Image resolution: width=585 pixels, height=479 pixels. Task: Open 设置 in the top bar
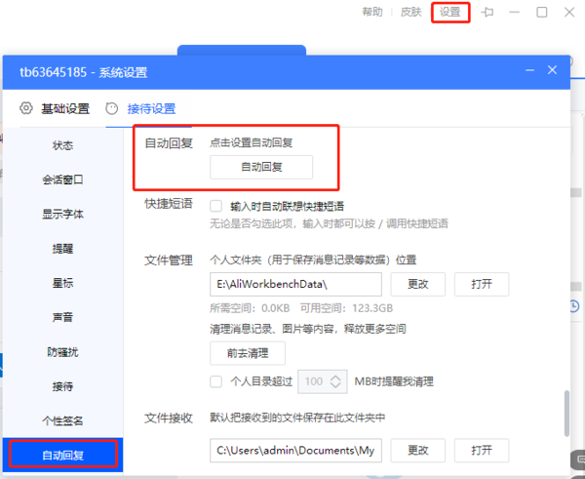(449, 12)
